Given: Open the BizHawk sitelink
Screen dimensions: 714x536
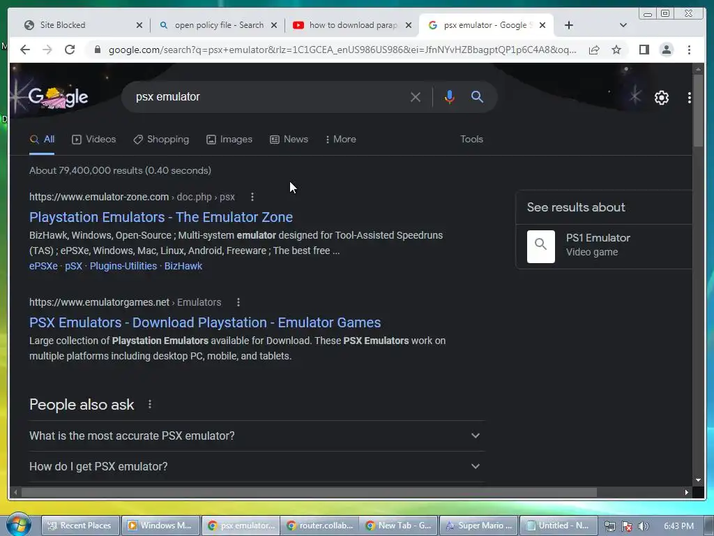Looking at the screenshot, I should [x=183, y=266].
